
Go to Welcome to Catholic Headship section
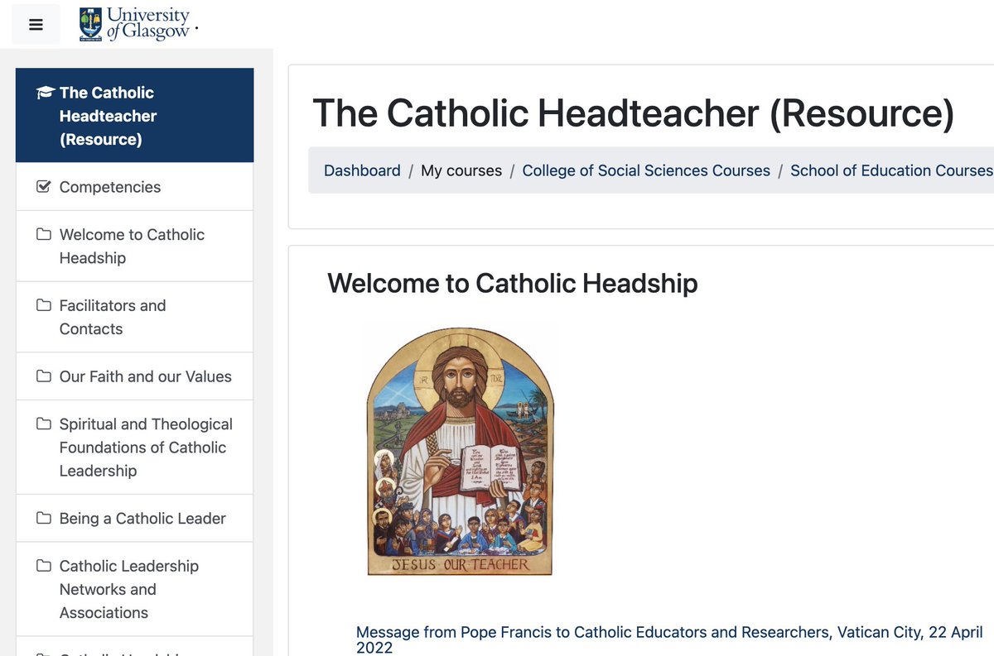click(x=135, y=247)
